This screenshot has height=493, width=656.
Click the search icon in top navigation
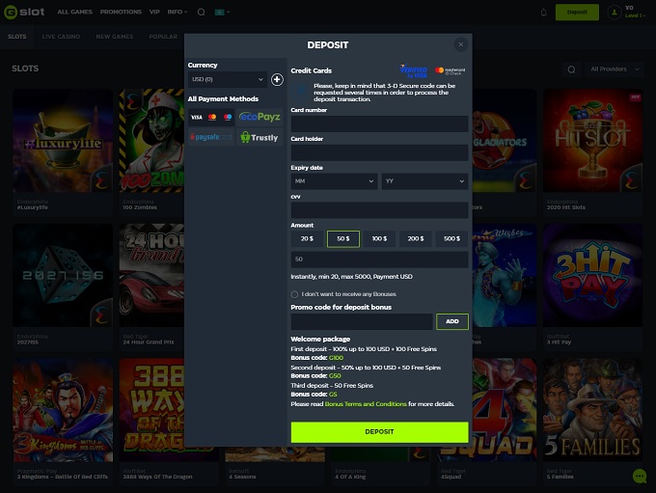tap(201, 13)
